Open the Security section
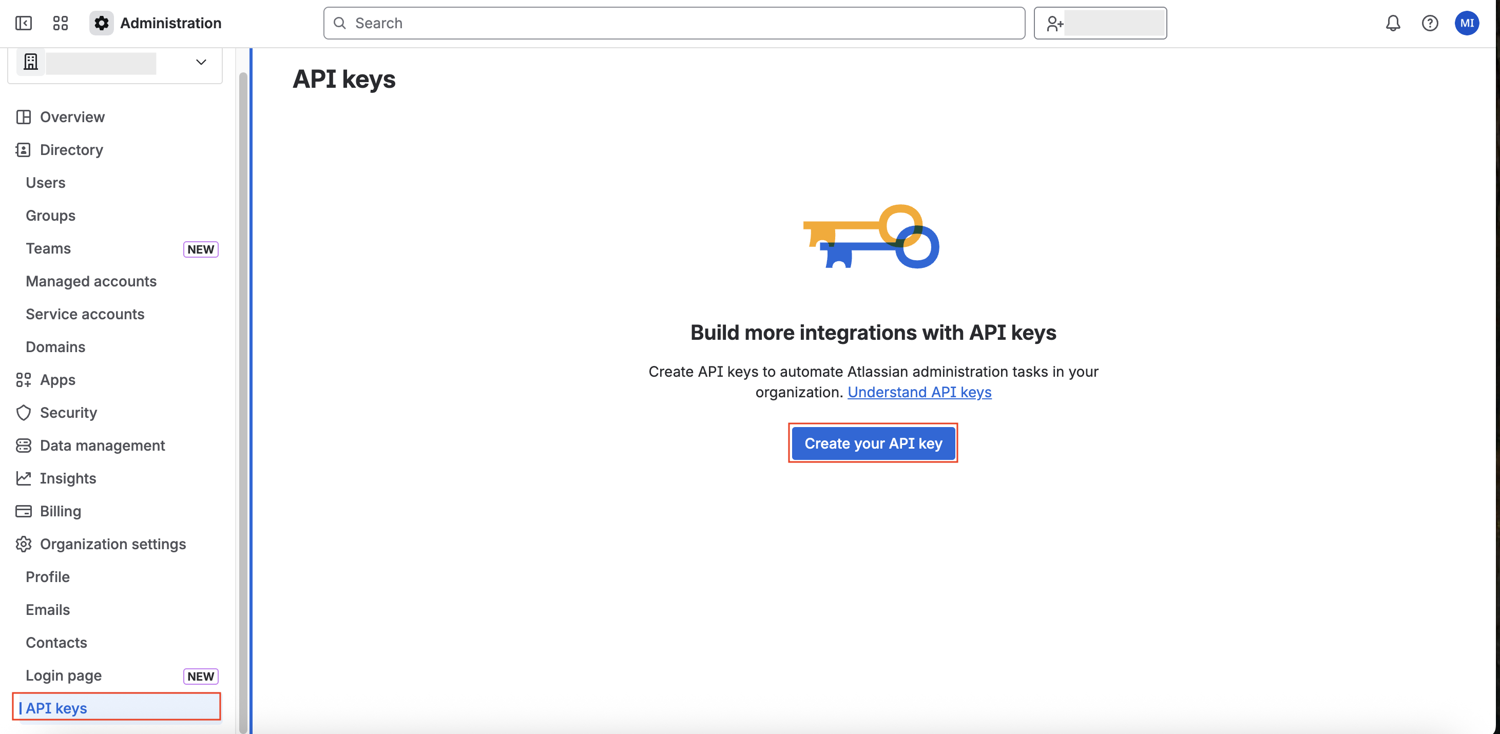This screenshot has height=734, width=1500. (68, 413)
